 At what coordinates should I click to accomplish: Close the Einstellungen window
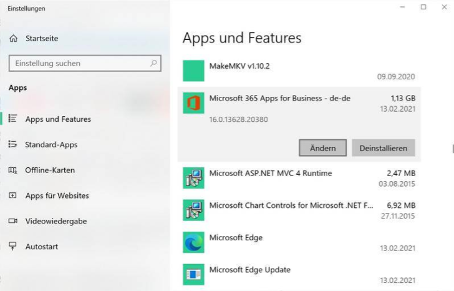point(444,7)
